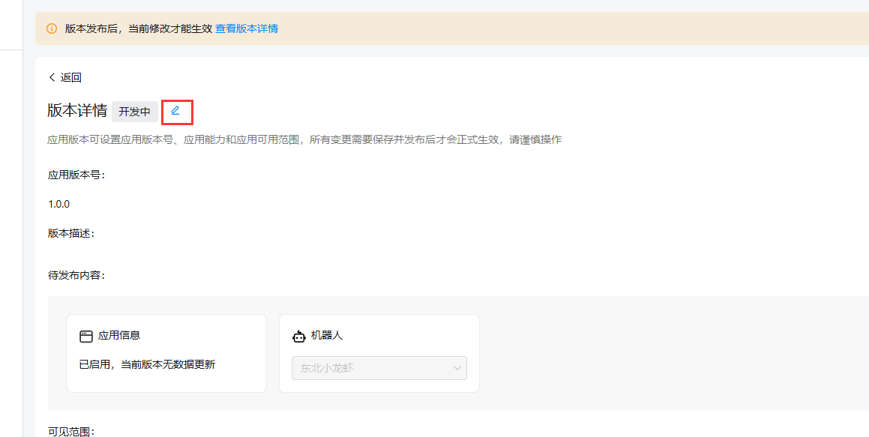Click the pencil edit icon beside 开发中
869x437 pixels.
[175, 111]
